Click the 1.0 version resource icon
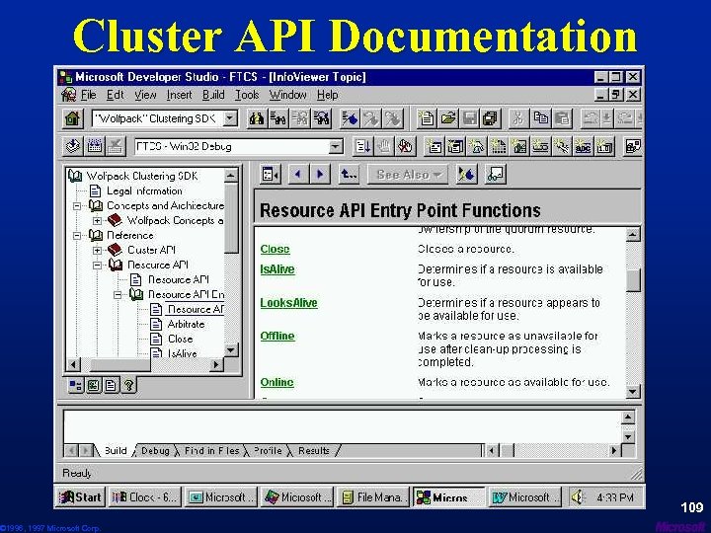Screen dimensions: 711x533 [x=604, y=146]
